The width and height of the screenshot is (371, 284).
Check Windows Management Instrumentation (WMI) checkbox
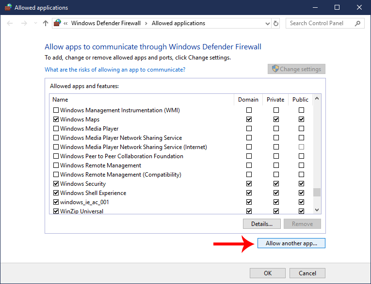[56, 110]
